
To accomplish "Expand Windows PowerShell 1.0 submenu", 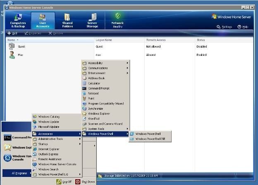I will pos(57,174).
